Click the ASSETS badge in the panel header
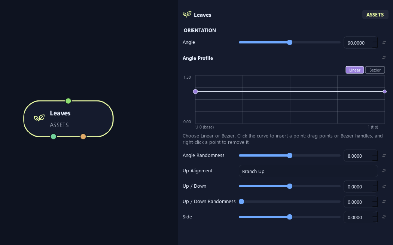Screen dimensions: 393x245 pos(375,15)
